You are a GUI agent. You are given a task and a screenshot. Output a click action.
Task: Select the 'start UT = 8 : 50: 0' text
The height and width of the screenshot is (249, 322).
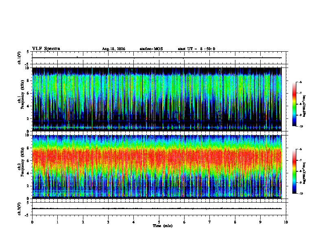[x=196, y=49]
